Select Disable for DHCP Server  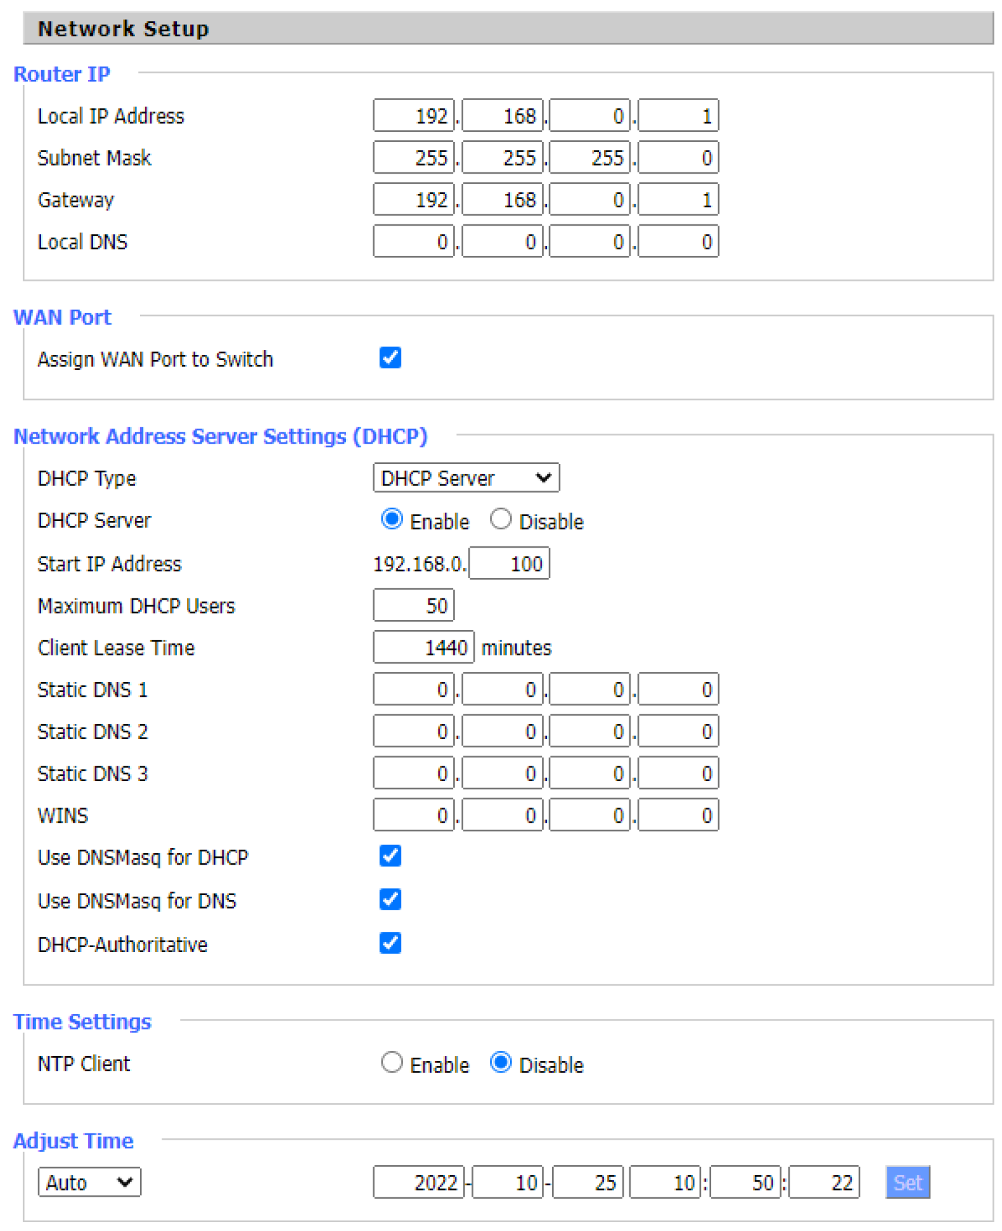pos(501,520)
